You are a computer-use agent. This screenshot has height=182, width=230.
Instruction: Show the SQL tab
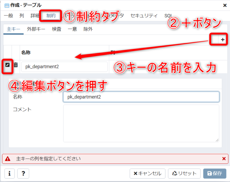(168, 16)
